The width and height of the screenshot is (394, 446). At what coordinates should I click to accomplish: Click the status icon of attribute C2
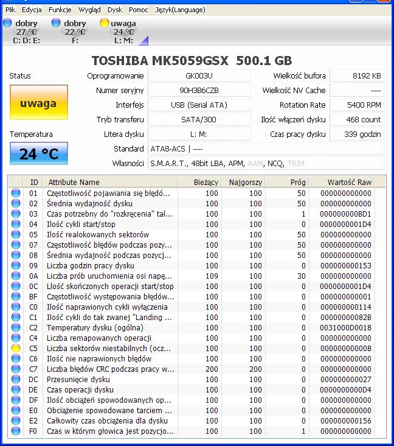(16, 327)
